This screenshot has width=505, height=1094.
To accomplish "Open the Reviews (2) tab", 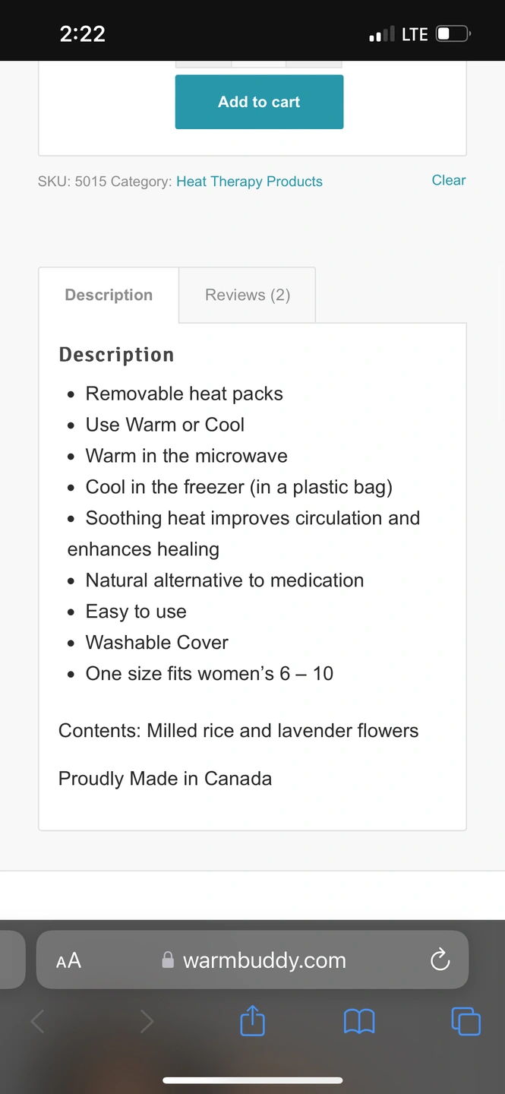I will tap(248, 295).
